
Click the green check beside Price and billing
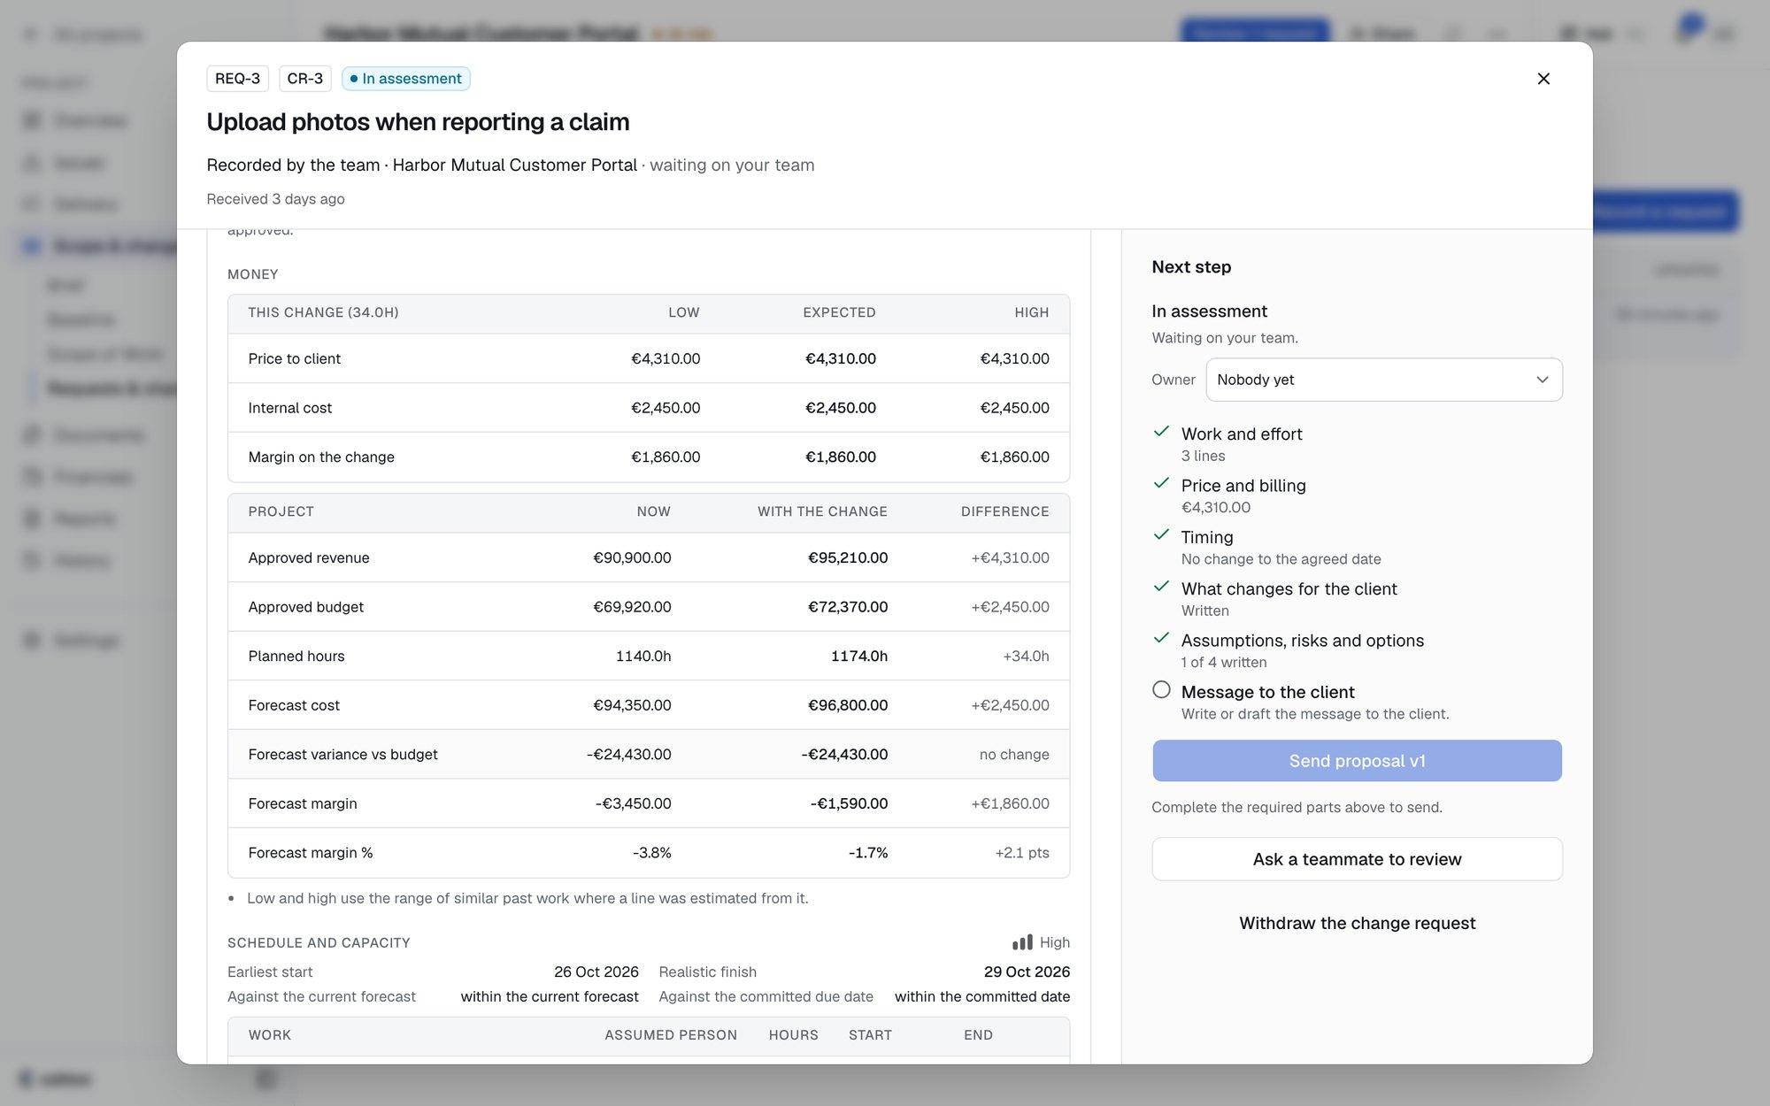click(1161, 483)
